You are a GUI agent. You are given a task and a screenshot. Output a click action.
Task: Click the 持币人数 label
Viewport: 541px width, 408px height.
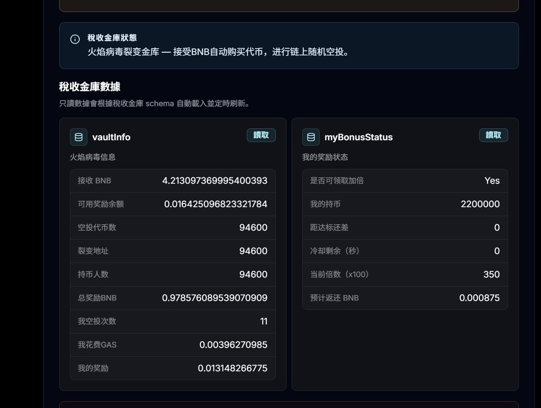(93, 275)
